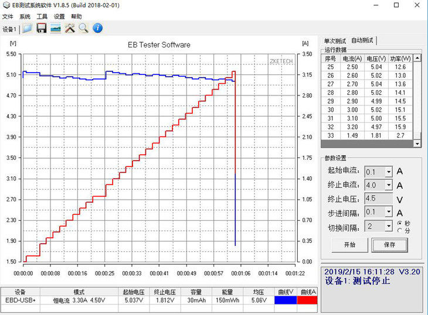
Task: Click the 12.6 power value in row 25
Action: click(x=400, y=67)
